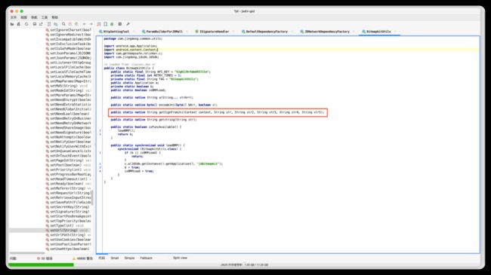Image resolution: width=491 pixels, height=275 pixels.
Task: Select setReady(boolean) tree row
Action: 68,184
